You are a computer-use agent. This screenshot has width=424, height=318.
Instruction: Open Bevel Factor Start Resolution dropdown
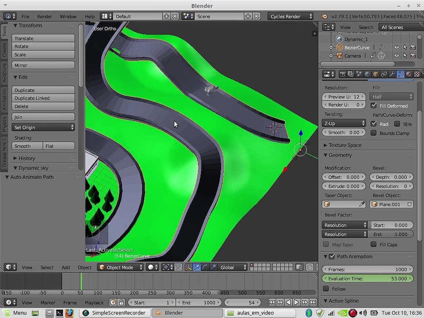pos(344,225)
